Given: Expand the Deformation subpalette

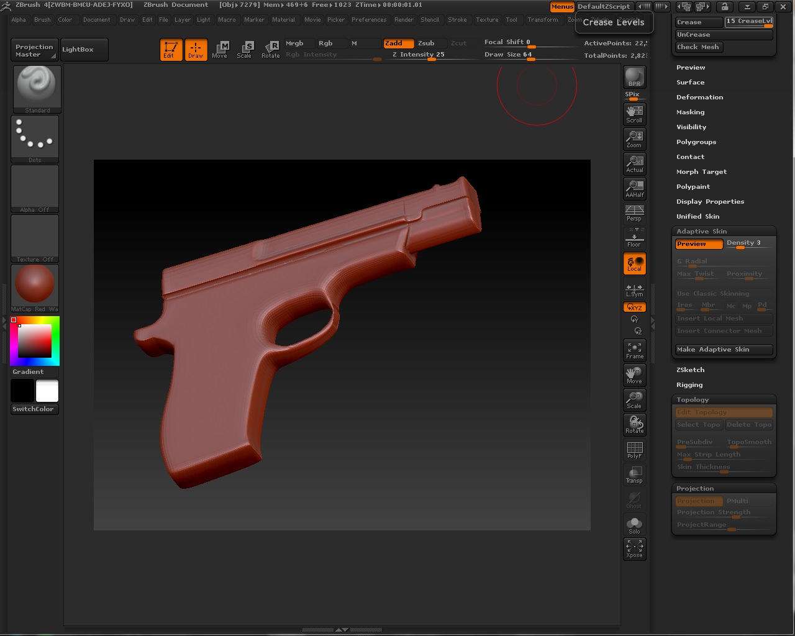Looking at the screenshot, I should pos(700,97).
